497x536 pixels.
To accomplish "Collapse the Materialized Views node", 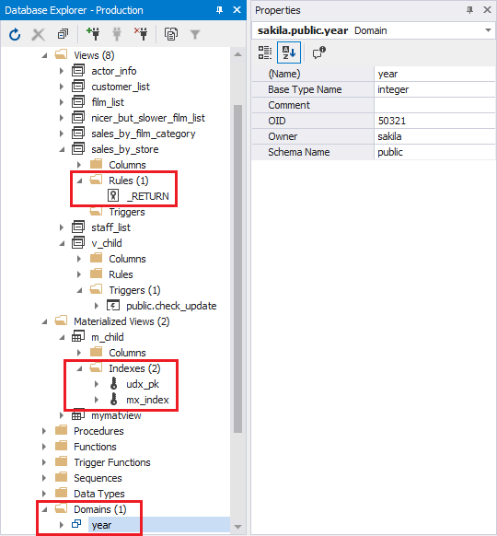I will [44, 321].
